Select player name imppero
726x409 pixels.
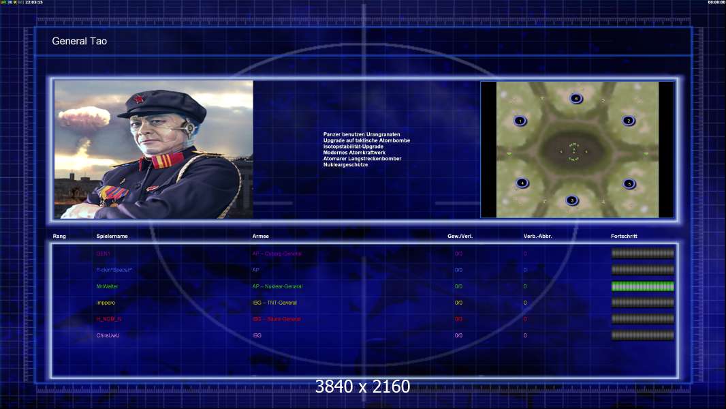click(106, 303)
